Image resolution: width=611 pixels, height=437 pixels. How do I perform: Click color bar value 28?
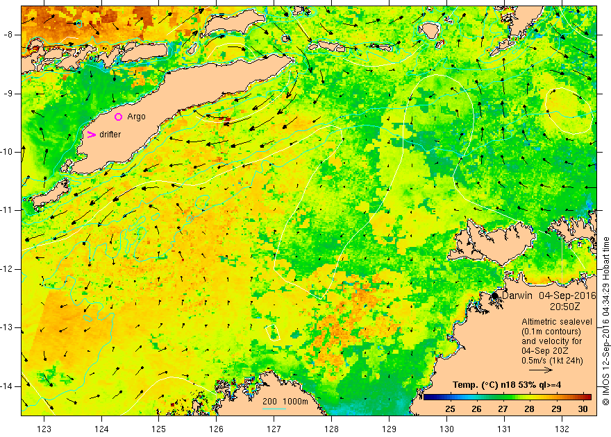tap(529, 409)
